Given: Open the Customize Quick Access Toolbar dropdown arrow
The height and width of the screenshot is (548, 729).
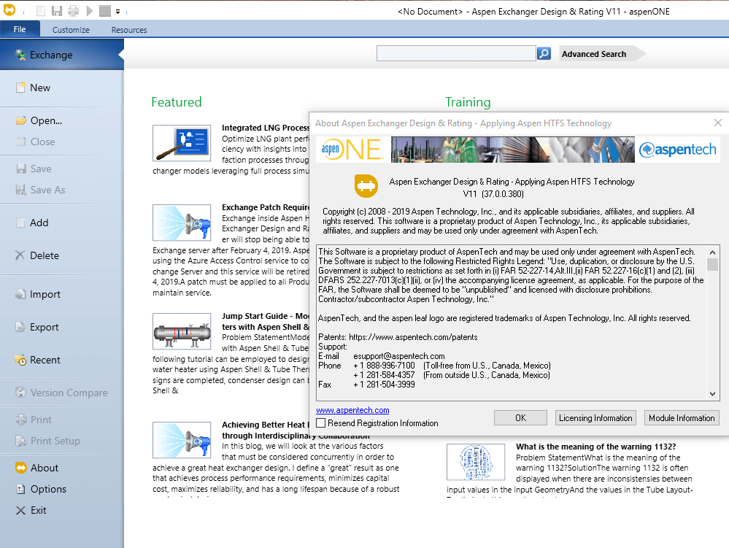Looking at the screenshot, I should 117,12.
